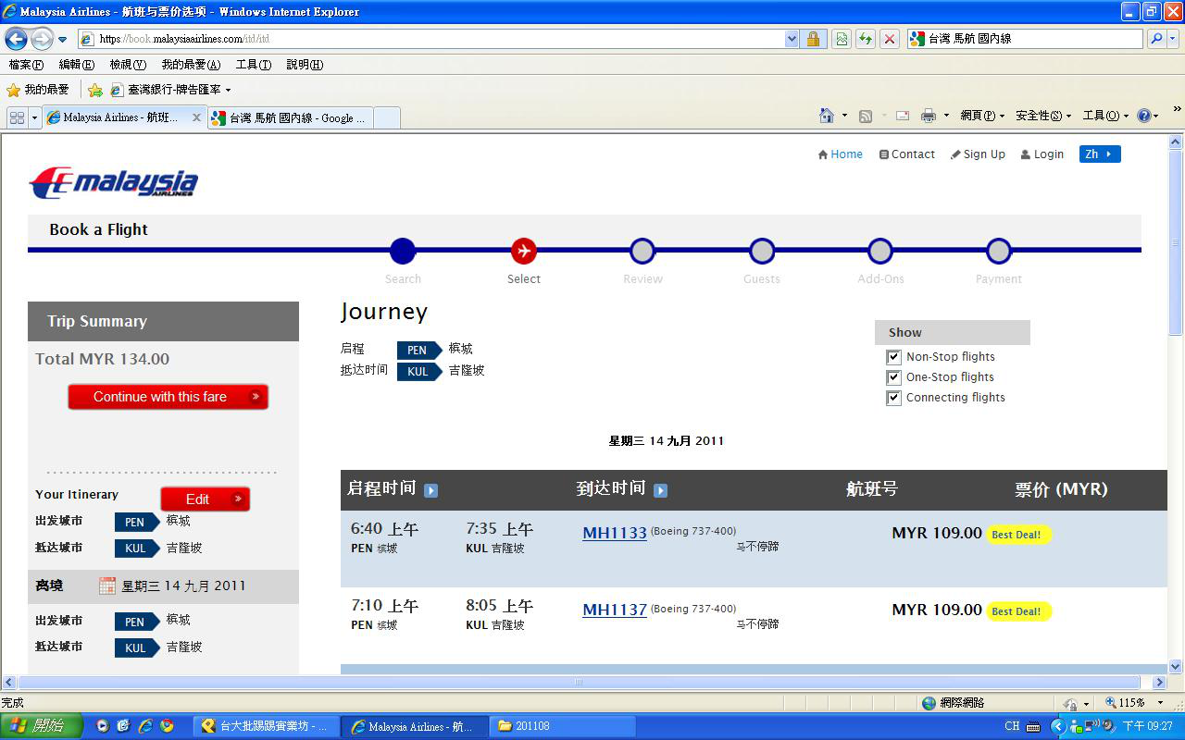Click the browser Forward arrow button
The height and width of the screenshot is (740, 1185).
pos(42,39)
